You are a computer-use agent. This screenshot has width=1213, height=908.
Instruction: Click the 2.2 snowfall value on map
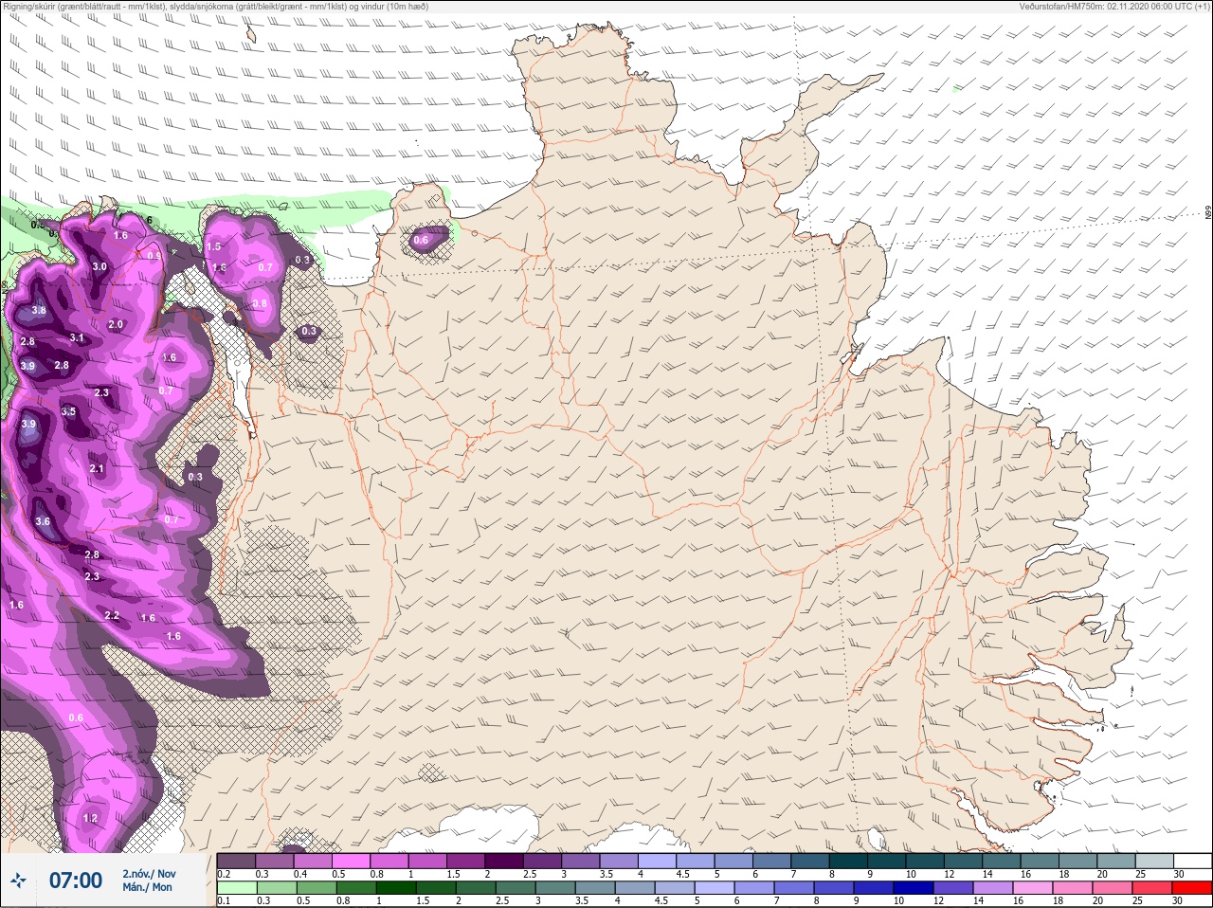[112, 615]
